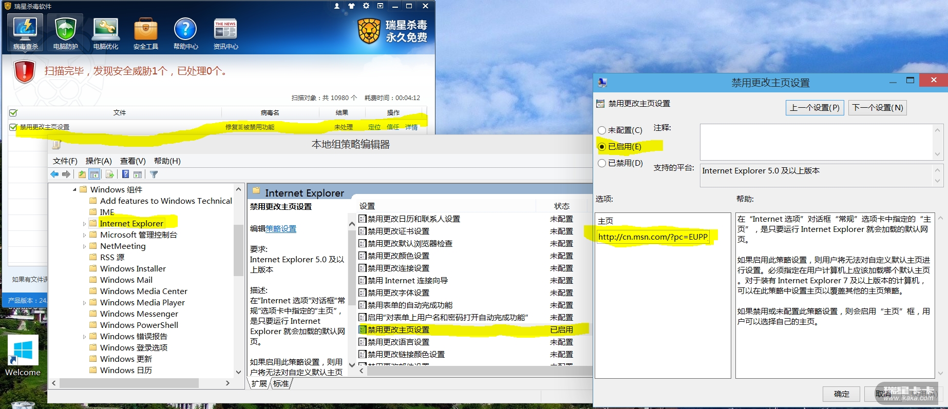Click the red warning shield icon in Rising
The image size is (948, 409).
click(25, 71)
